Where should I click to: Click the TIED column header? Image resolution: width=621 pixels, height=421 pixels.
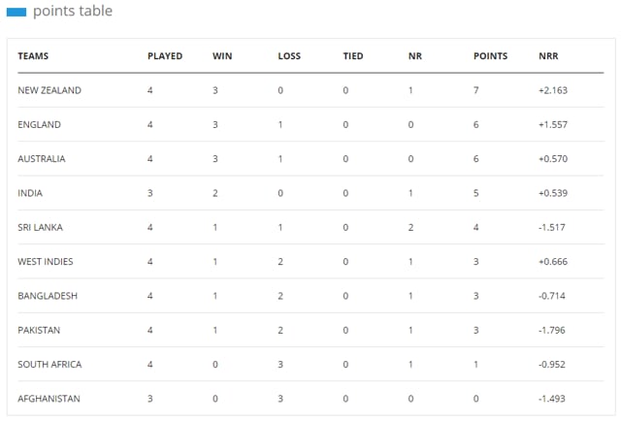353,56
